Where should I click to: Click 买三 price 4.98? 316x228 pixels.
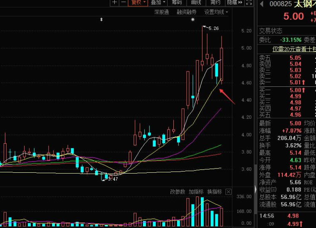295,103
